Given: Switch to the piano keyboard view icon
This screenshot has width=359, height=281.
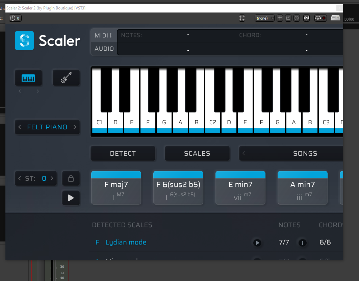Looking at the screenshot, I should (28, 78).
